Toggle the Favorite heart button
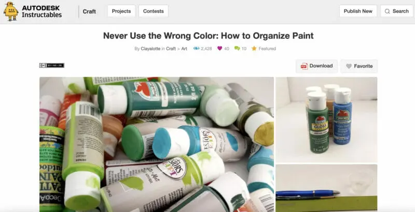Viewport: 415px width, 212px height. point(359,66)
